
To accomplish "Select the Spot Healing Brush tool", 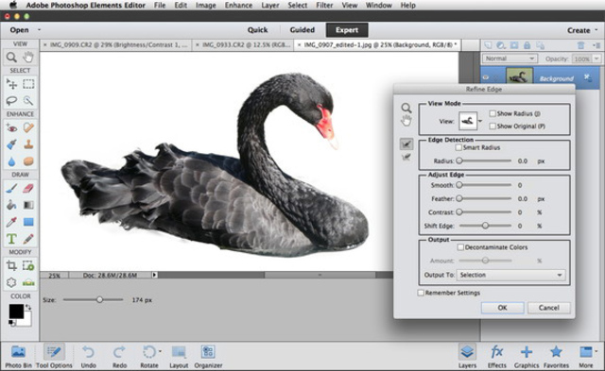I will (x=28, y=127).
